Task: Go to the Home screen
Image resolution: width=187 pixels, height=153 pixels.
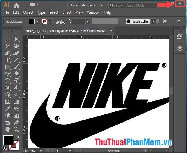Action: (x=17, y=5)
